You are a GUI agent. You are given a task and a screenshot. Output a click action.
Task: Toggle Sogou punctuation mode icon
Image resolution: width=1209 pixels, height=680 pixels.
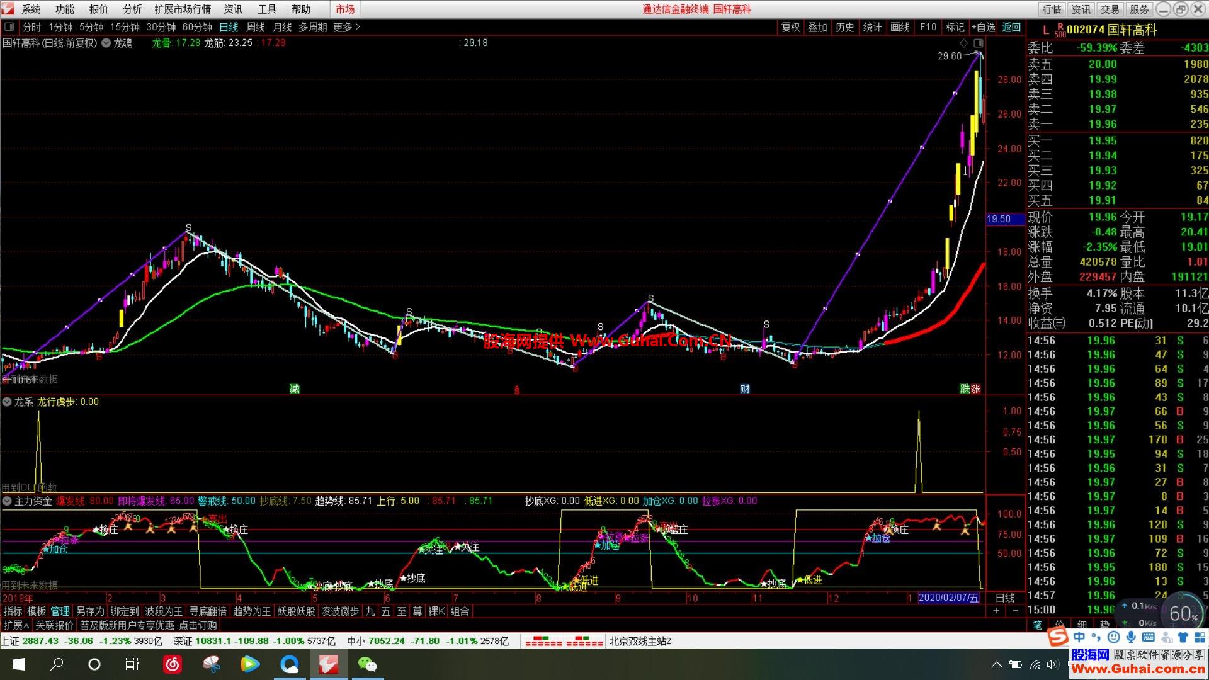pyautogui.click(x=1098, y=637)
